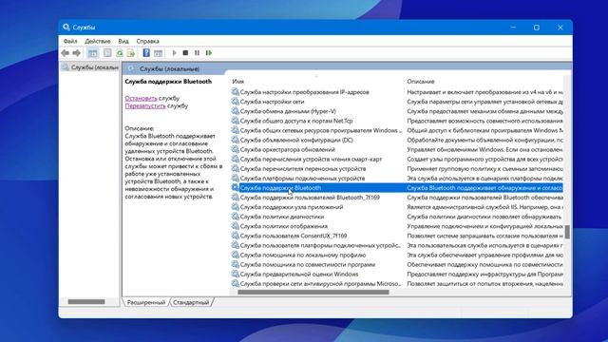Click gear icon beside Служба оркестратора обновлений
The image size is (608, 342).
235,149
